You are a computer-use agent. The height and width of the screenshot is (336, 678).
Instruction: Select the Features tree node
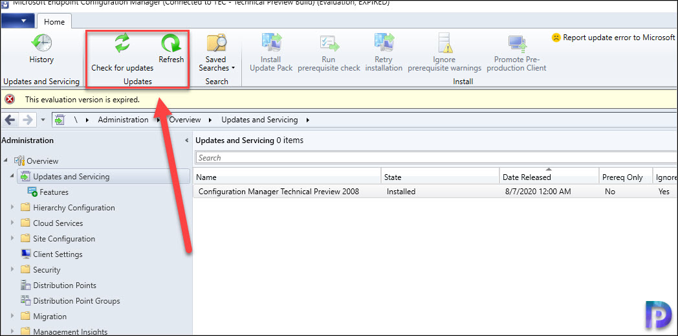click(54, 192)
